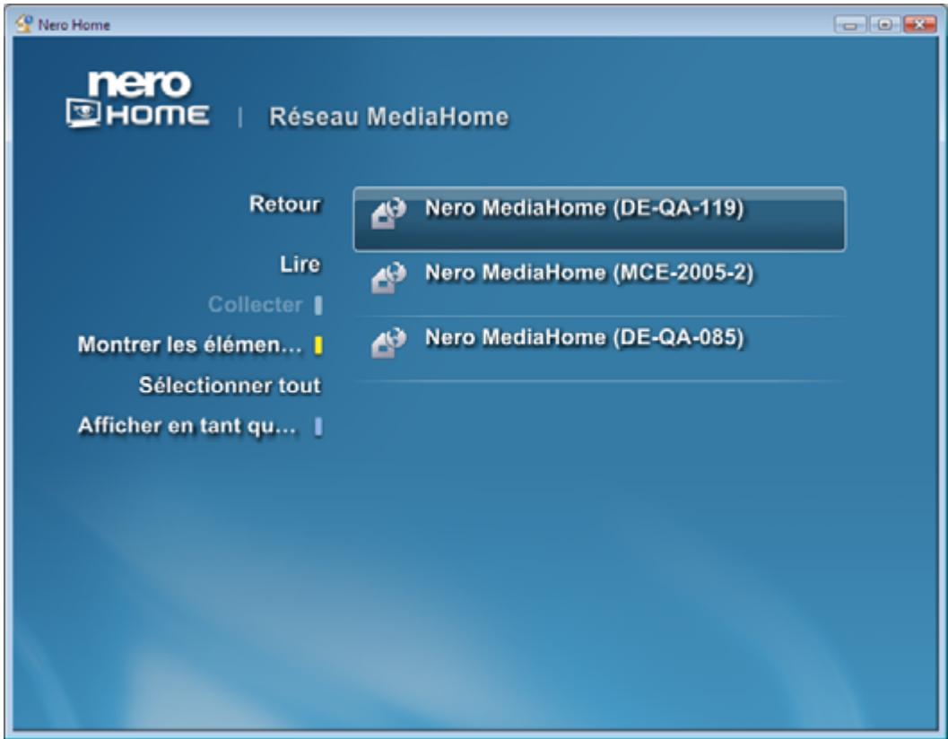
Task: Click the Nero Home logo
Action: point(138,100)
